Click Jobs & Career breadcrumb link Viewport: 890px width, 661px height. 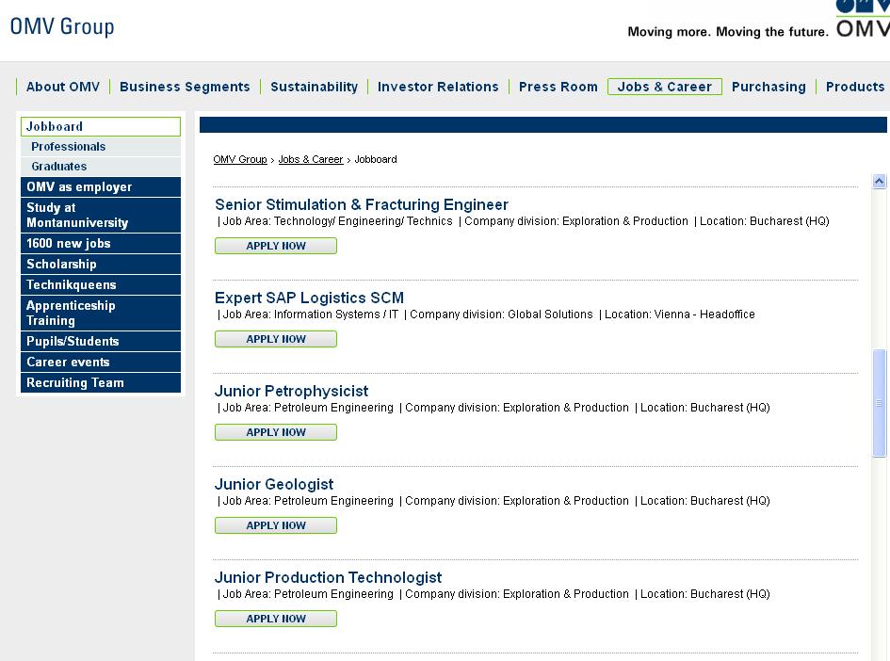click(311, 159)
